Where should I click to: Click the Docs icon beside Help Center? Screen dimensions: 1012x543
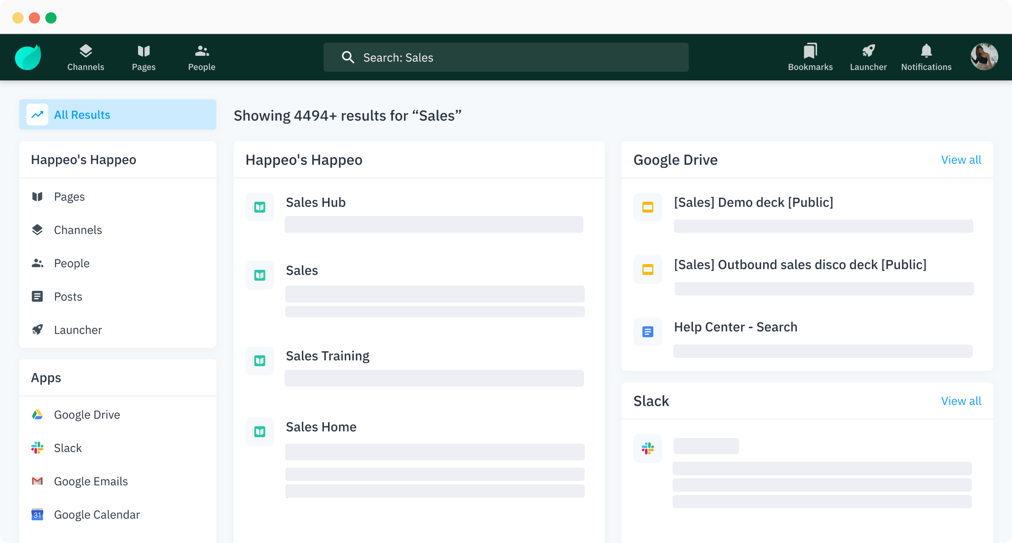click(647, 332)
